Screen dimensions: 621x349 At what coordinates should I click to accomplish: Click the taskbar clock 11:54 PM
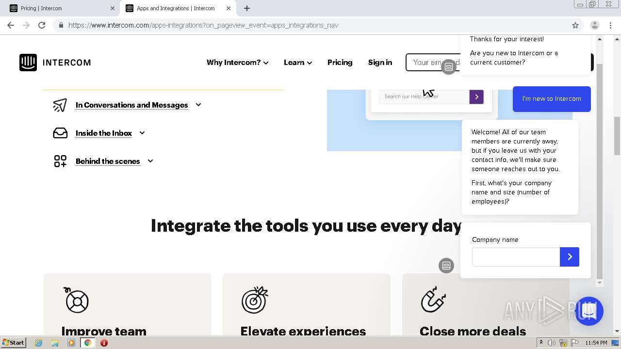click(x=596, y=343)
